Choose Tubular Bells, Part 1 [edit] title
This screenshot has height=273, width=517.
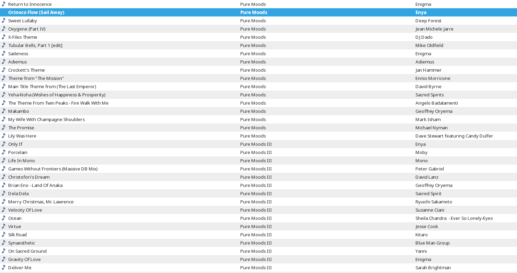(x=35, y=45)
